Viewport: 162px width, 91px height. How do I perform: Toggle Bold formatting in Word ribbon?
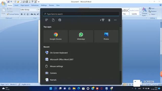tap(22, 14)
